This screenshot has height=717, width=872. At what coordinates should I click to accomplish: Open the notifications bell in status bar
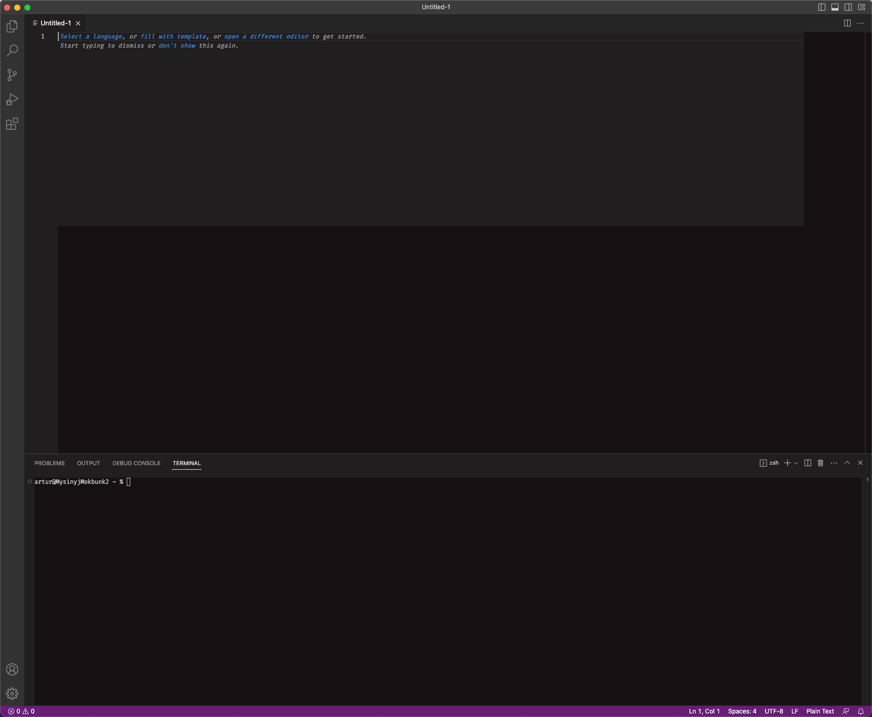tap(860, 711)
